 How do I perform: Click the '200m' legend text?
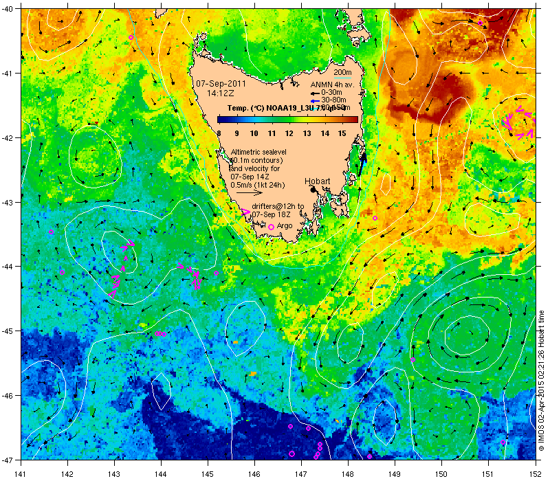tap(342, 73)
